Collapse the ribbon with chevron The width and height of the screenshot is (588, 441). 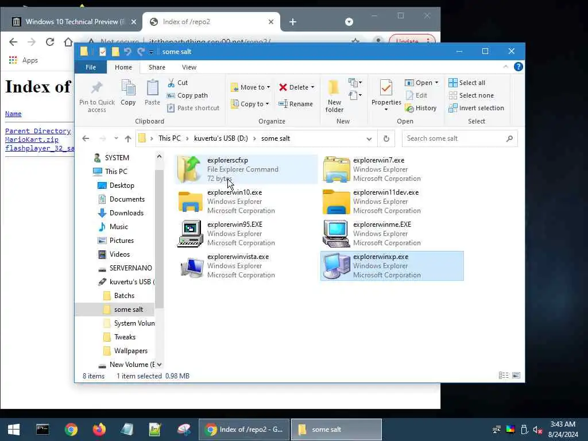pyautogui.click(x=505, y=67)
